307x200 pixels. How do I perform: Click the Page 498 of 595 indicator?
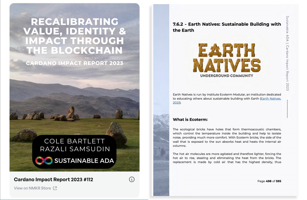(269, 181)
